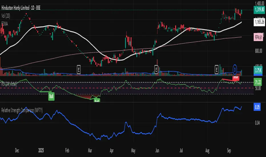Click Dec on the time axis
The image size is (266, 157).
click(x=17, y=150)
